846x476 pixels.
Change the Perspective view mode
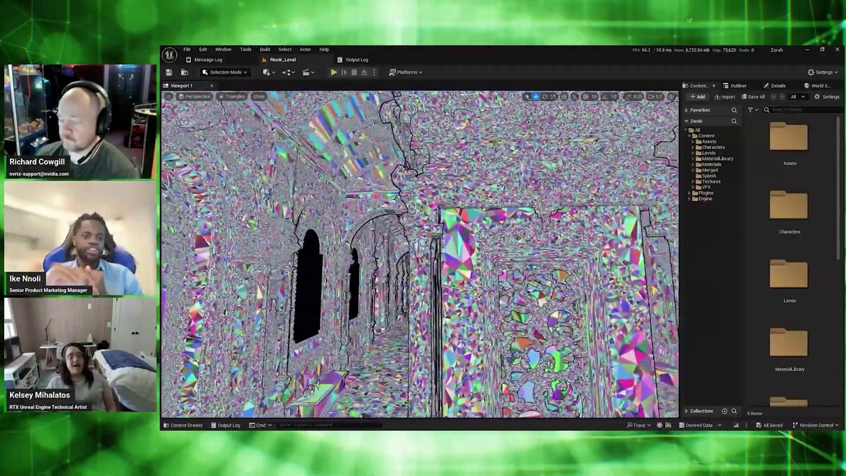[194, 96]
